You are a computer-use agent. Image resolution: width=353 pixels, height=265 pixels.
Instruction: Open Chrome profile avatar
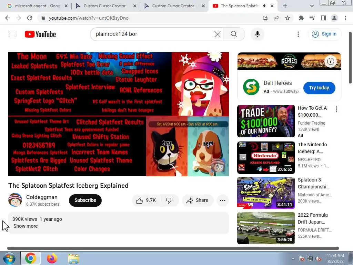(334, 18)
